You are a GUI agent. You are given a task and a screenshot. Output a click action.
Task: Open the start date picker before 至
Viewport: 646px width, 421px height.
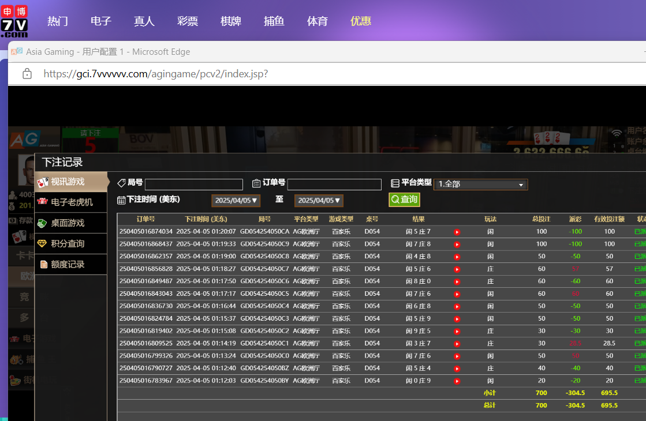point(236,201)
